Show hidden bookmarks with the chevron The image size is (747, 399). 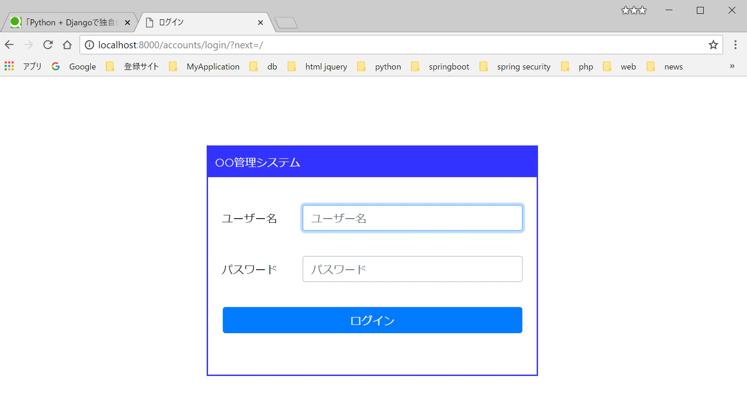(732, 66)
